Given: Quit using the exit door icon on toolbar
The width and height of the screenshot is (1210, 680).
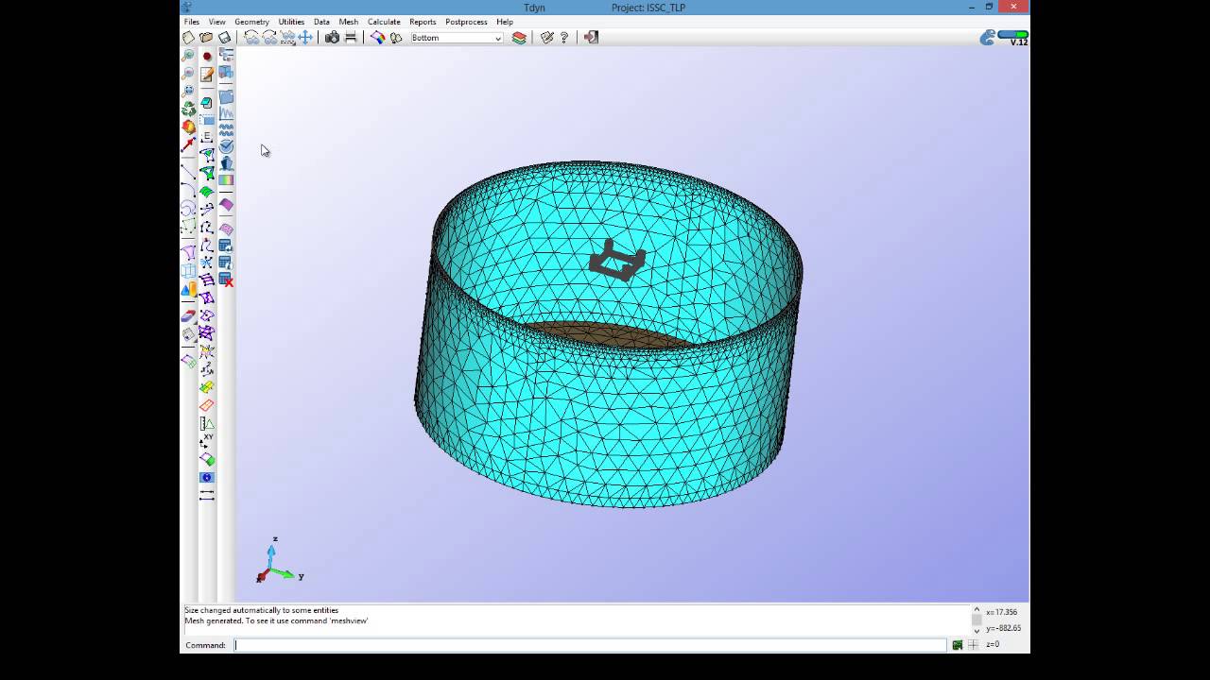Looking at the screenshot, I should point(590,37).
